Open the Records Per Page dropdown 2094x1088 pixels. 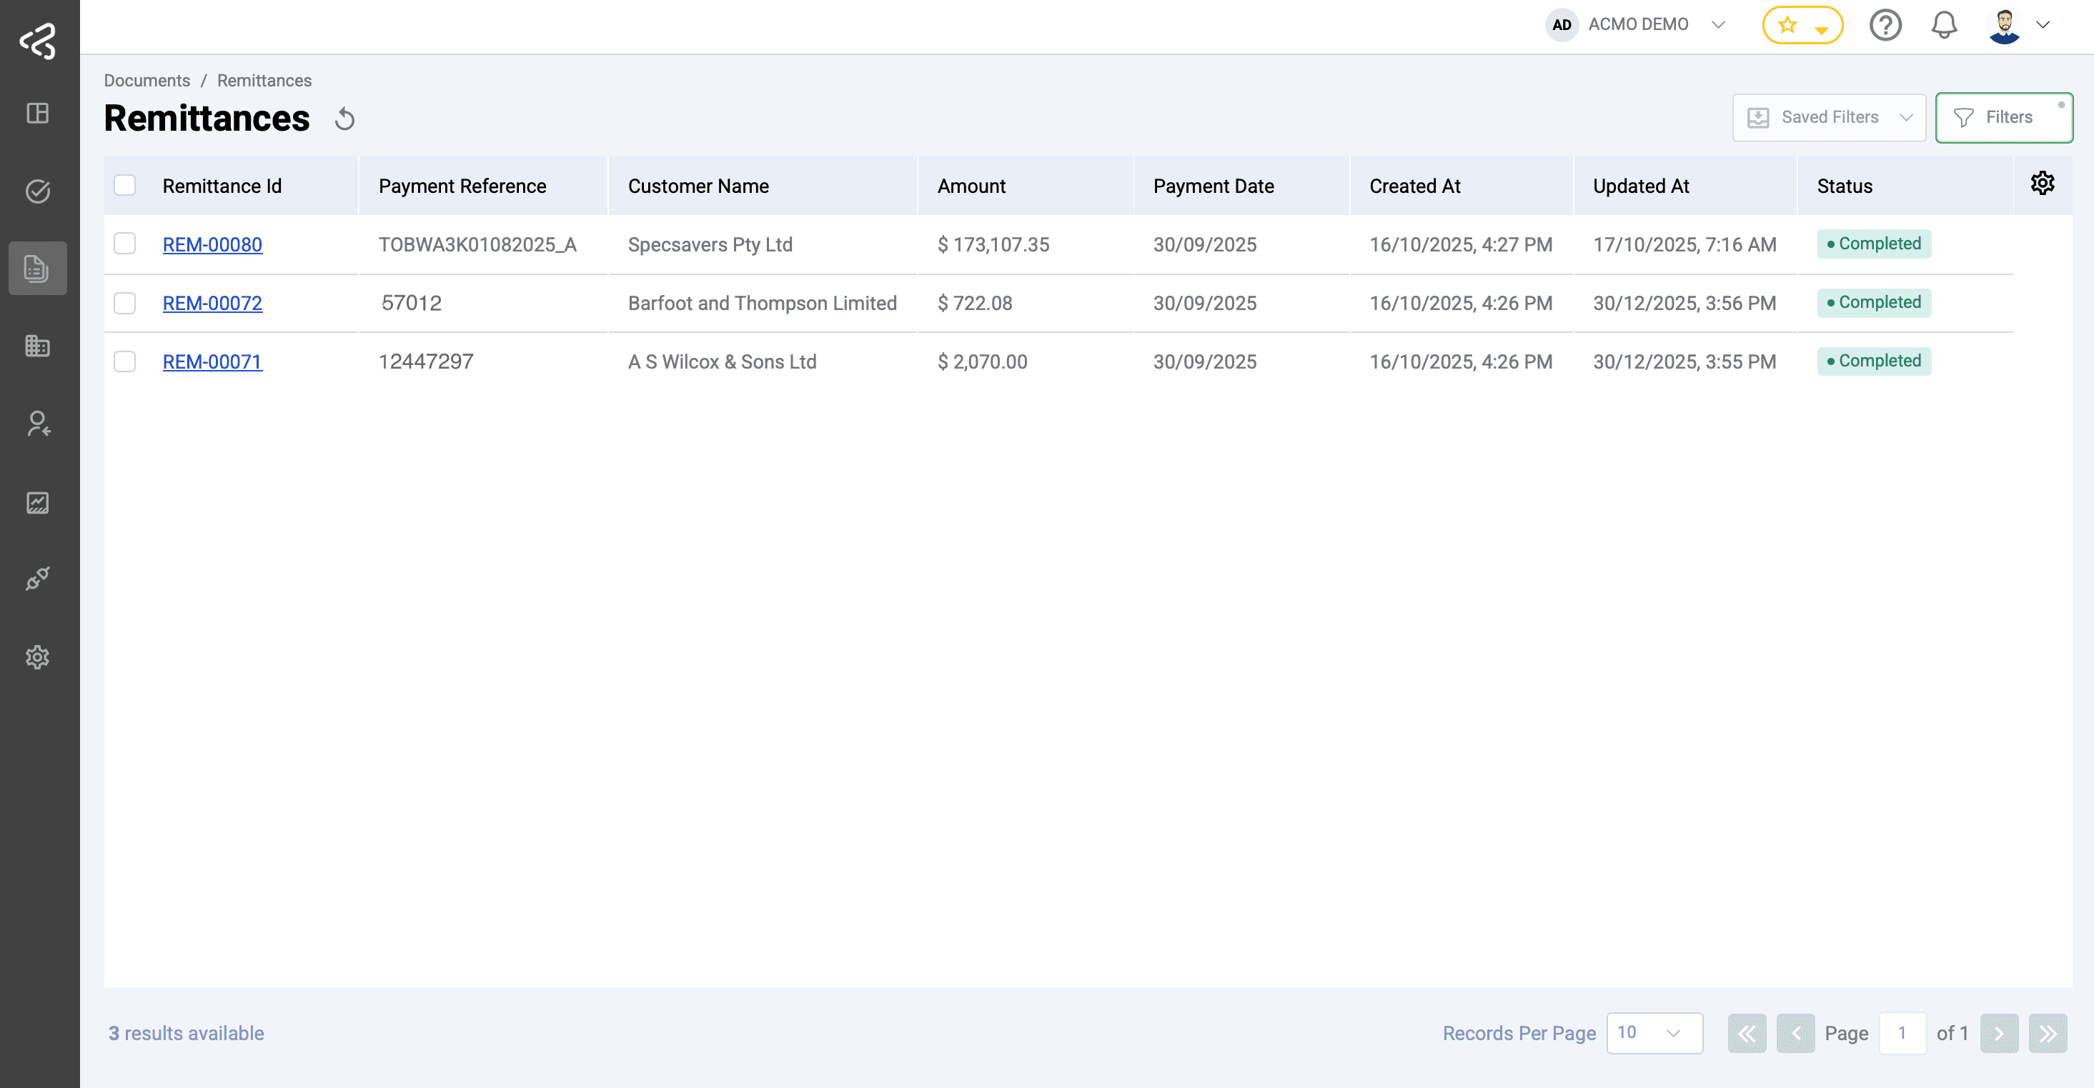tap(1654, 1033)
